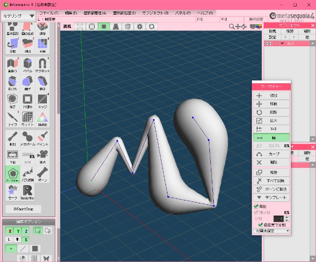
Task: Select the Vertex Color (頂点色) triangle tool
Action: tap(42, 119)
